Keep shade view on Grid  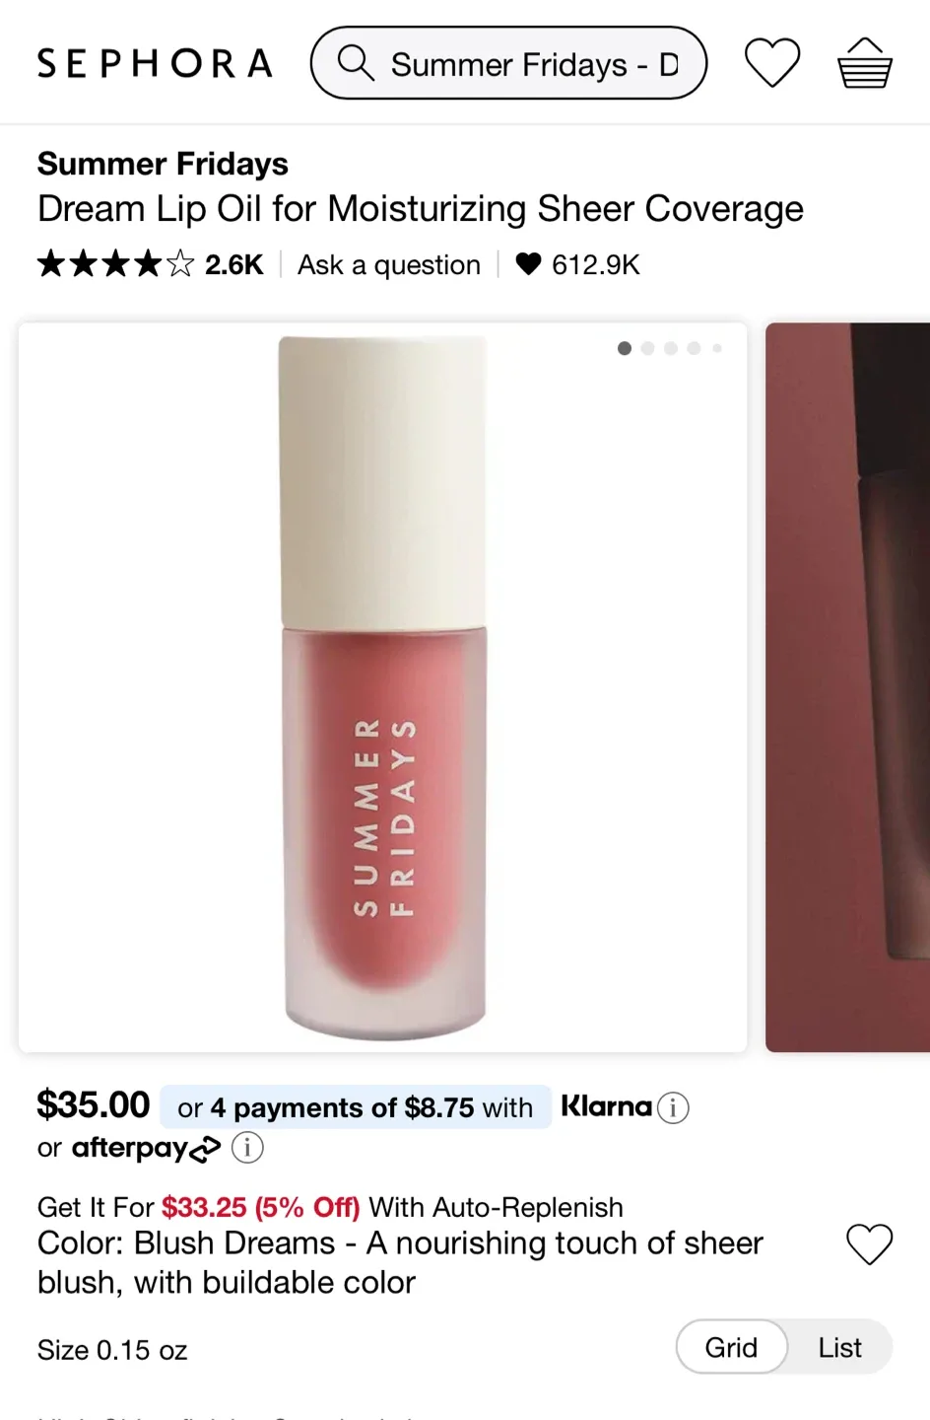(x=730, y=1347)
